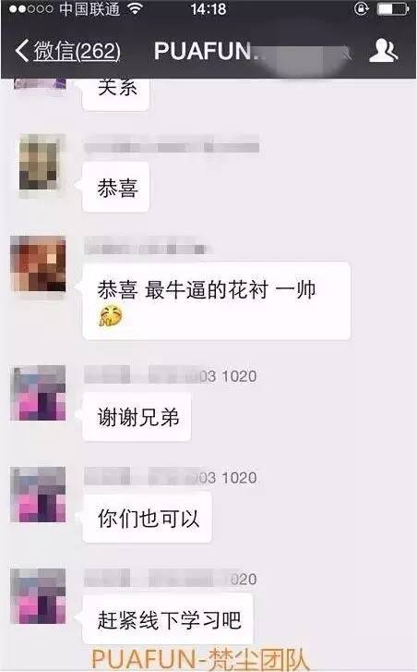The width and height of the screenshot is (417, 672).
Task: Tap the rotation lock status icon
Action: click(361, 9)
